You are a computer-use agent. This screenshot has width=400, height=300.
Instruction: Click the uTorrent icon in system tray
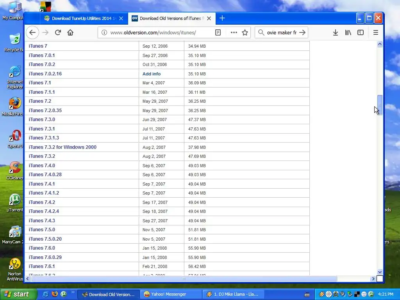coord(371,295)
